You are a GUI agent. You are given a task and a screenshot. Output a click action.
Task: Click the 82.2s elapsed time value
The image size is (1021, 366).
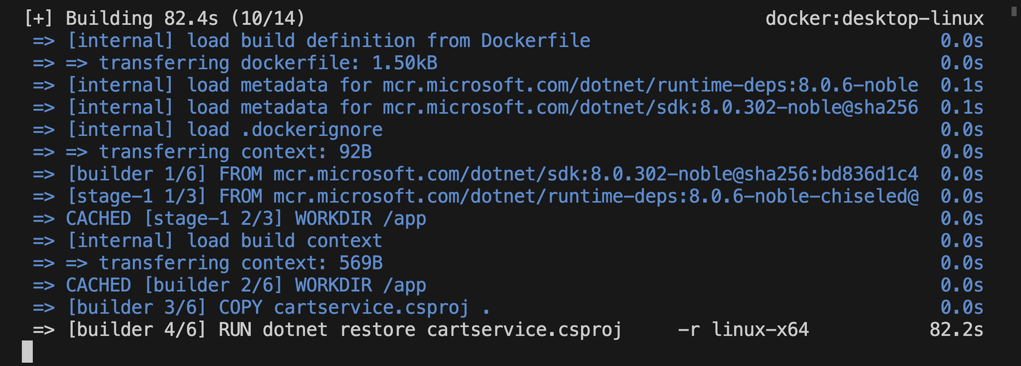pos(956,330)
